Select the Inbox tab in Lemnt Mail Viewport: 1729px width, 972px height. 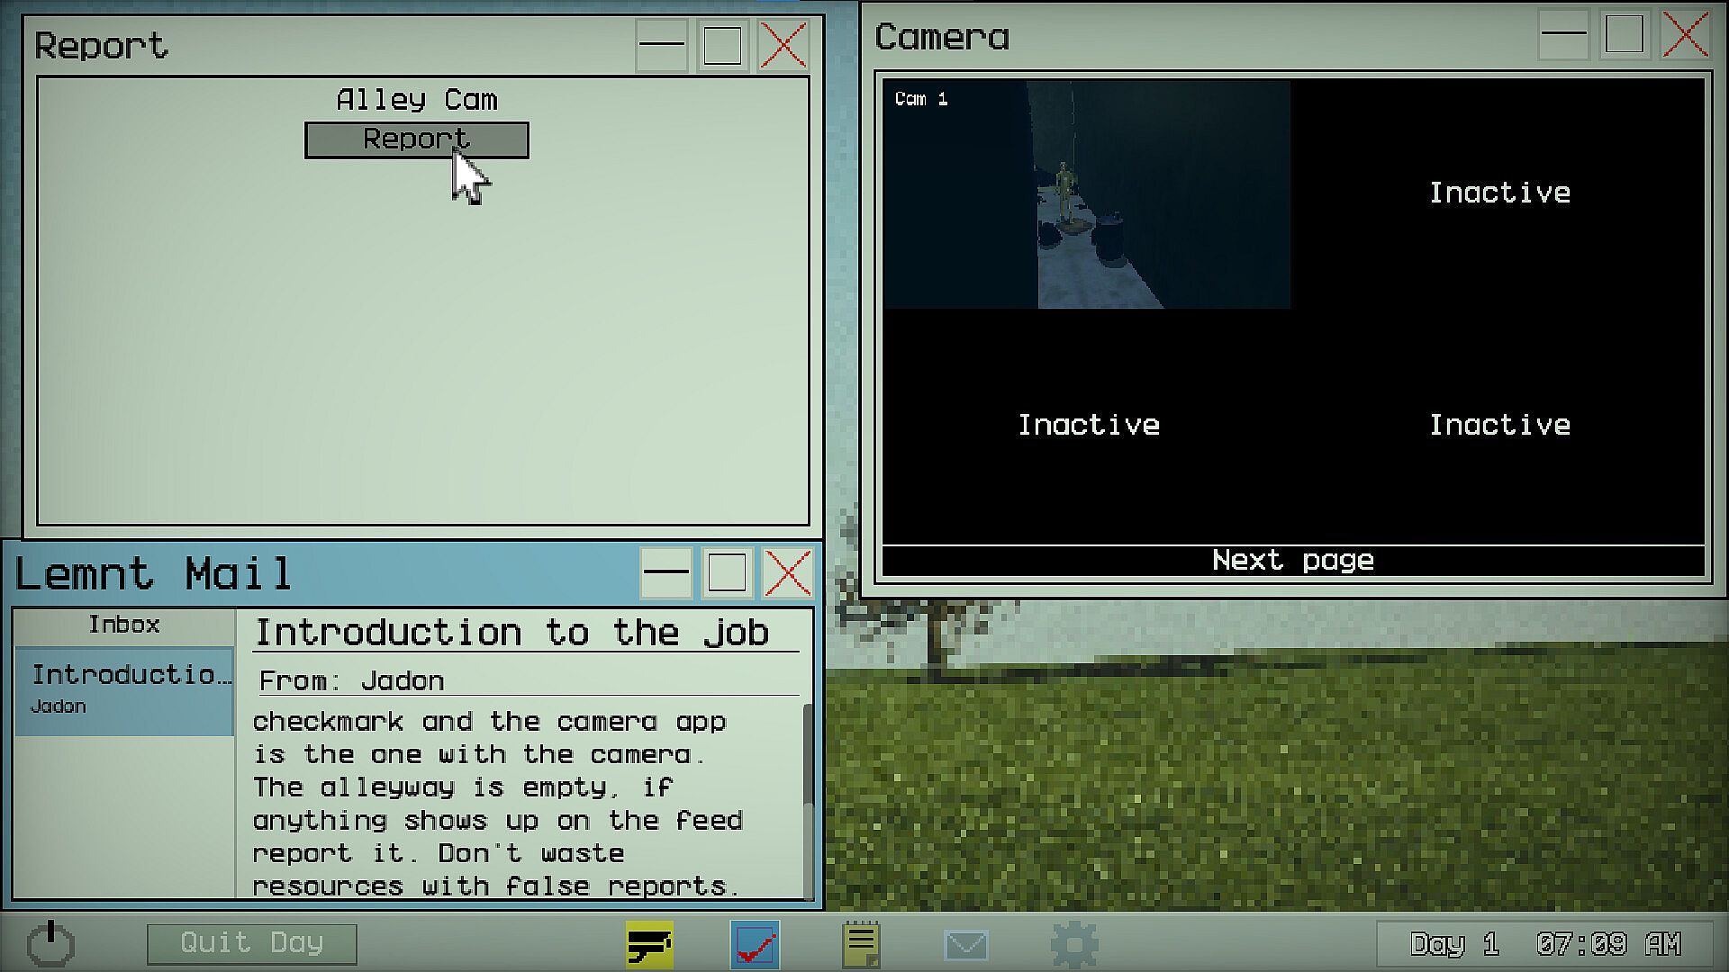click(124, 625)
